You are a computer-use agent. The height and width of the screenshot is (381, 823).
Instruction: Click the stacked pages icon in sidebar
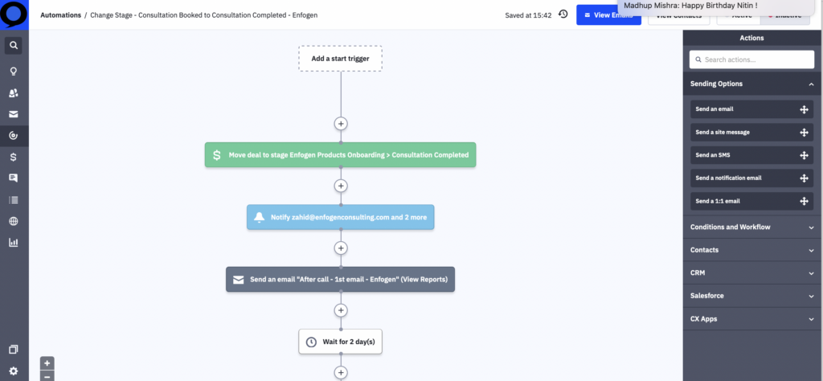14,350
